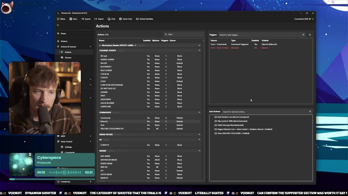The width and height of the screenshot is (348, 196).
Task: Collapse the FX group
Action: pyautogui.click(x=199, y=140)
